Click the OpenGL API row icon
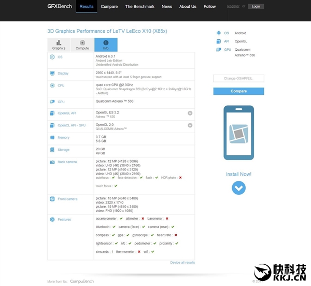 52,113
